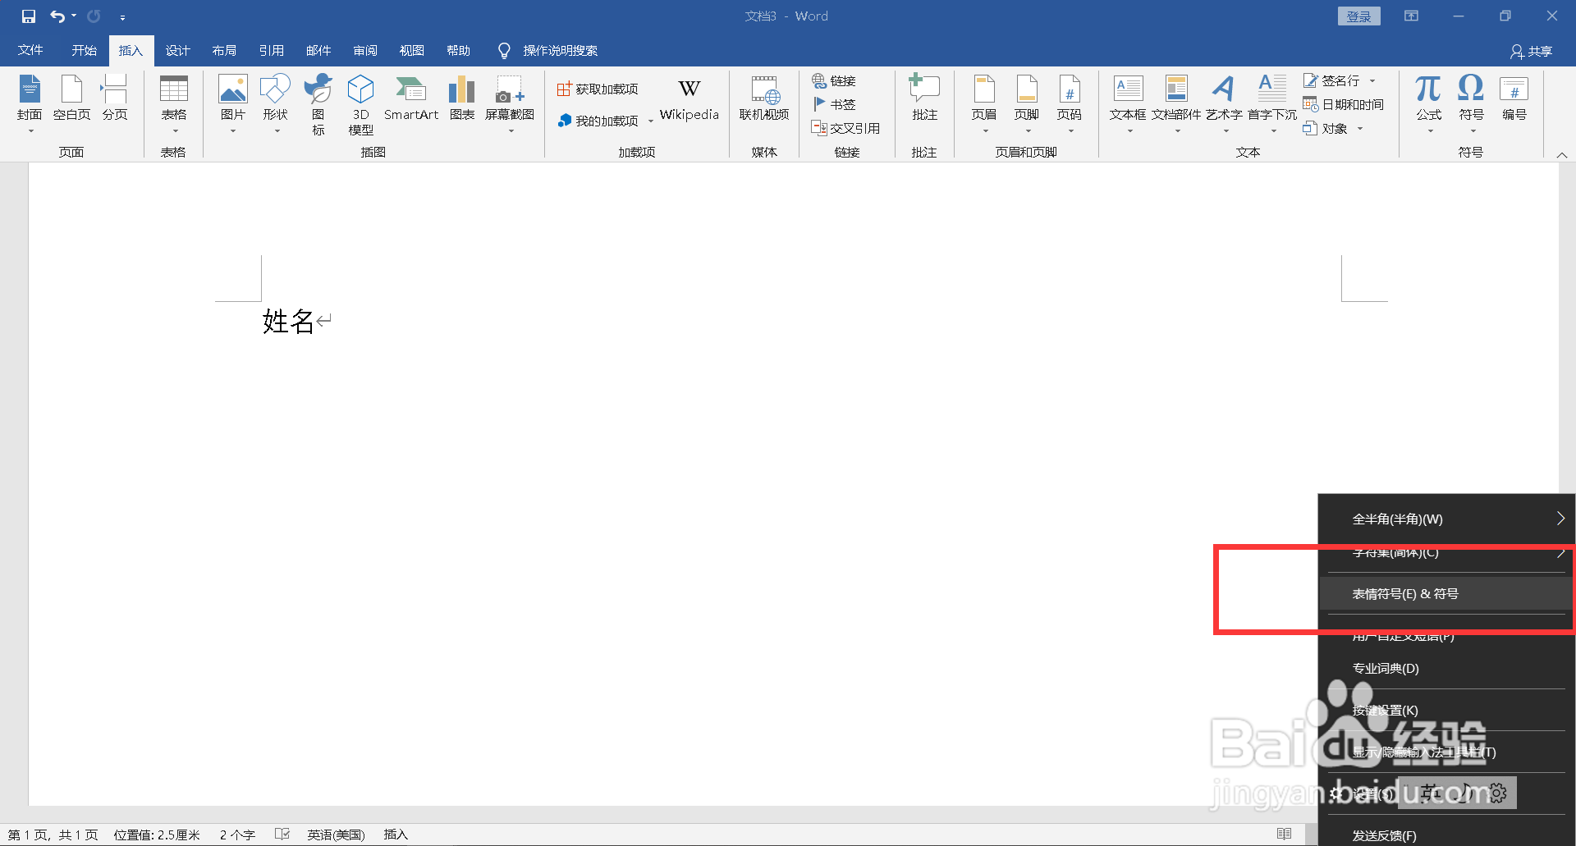Switch to the Layout (布局) tab
Image resolution: width=1576 pixels, height=846 pixels.
pos(224,50)
